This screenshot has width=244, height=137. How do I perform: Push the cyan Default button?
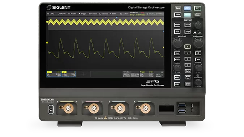[x=187, y=15]
